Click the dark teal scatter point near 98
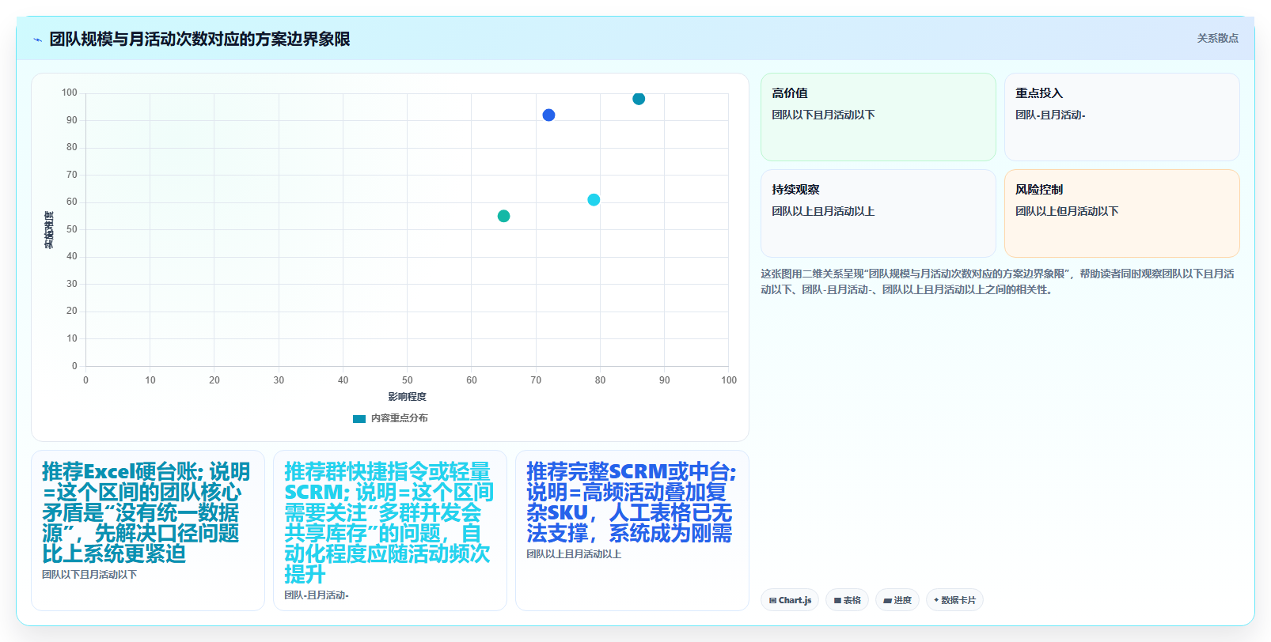This screenshot has height=642, width=1271. tap(639, 99)
